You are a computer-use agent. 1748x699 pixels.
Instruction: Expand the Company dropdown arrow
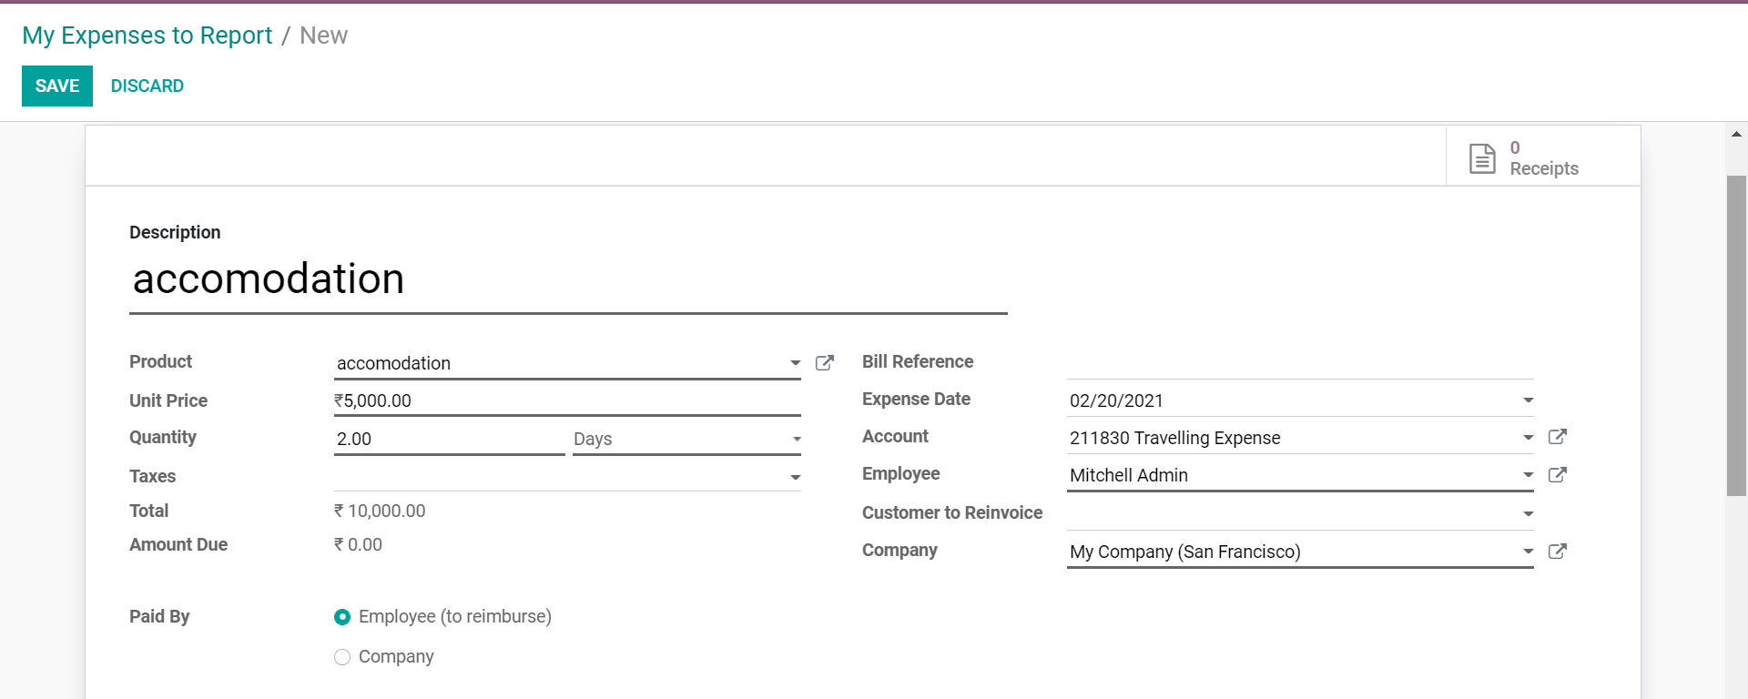point(1528,552)
